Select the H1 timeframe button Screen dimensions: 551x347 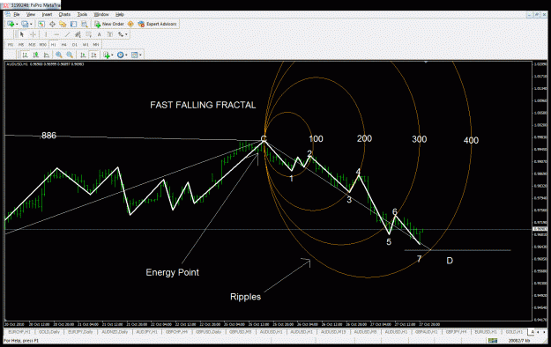pos(54,45)
